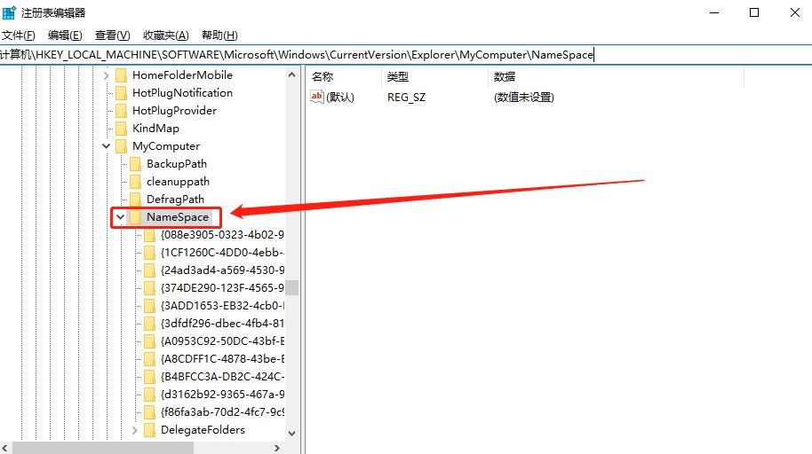Click folder icon of {1CF1260C-4DD0-4ebb key
Screen dimensions: 812x454
point(149,253)
